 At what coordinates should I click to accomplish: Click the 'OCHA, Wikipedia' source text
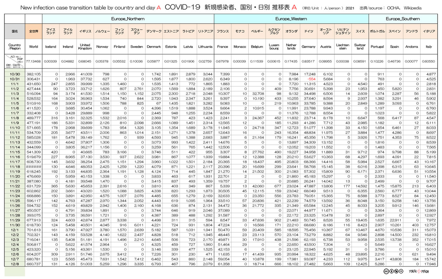pyautogui.click(x=405, y=7)
